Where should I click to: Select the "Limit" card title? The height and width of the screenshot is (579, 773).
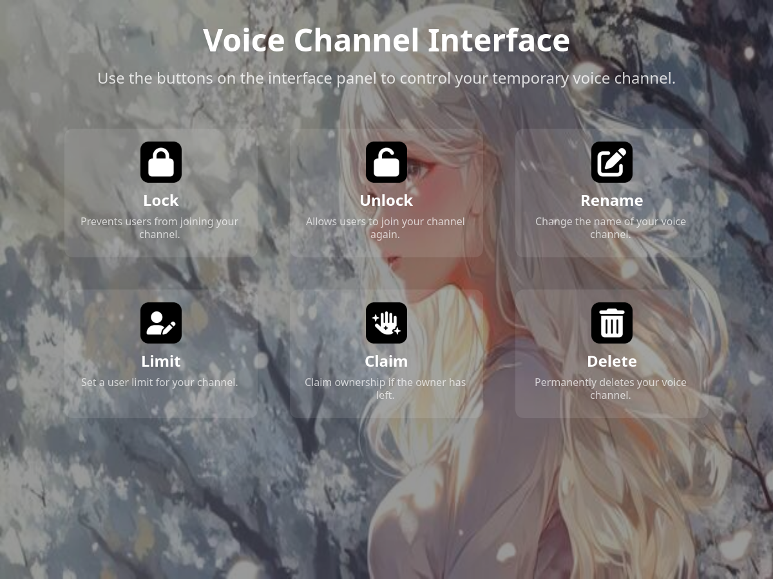coord(161,362)
